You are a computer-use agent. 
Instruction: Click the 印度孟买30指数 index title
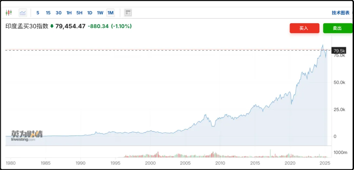[x=27, y=26]
